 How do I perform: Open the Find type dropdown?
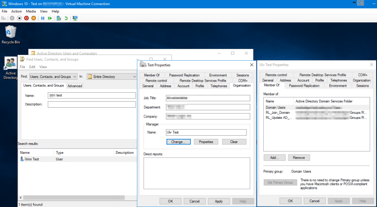coord(53,76)
